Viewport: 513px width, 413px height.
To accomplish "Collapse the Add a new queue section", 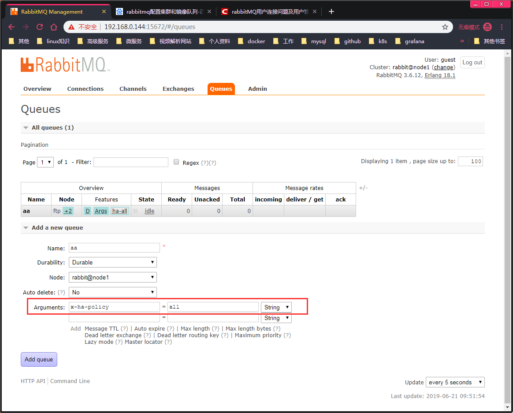I will [57, 228].
